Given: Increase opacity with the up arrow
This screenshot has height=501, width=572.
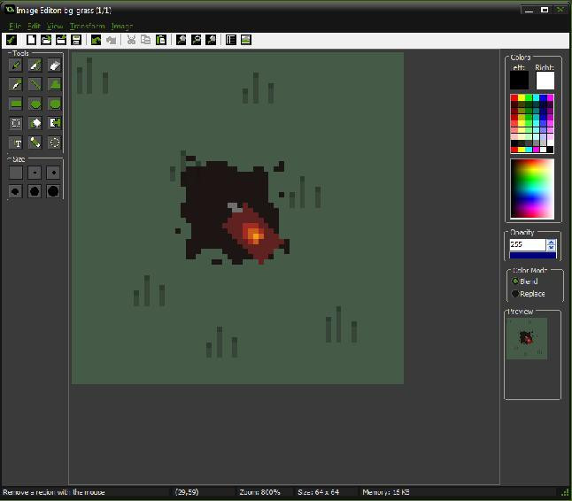Looking at the screenshot, I should point(552,242).
